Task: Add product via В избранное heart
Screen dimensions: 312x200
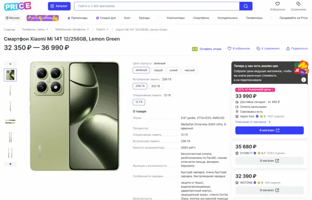Action: (x=229, y=49)
